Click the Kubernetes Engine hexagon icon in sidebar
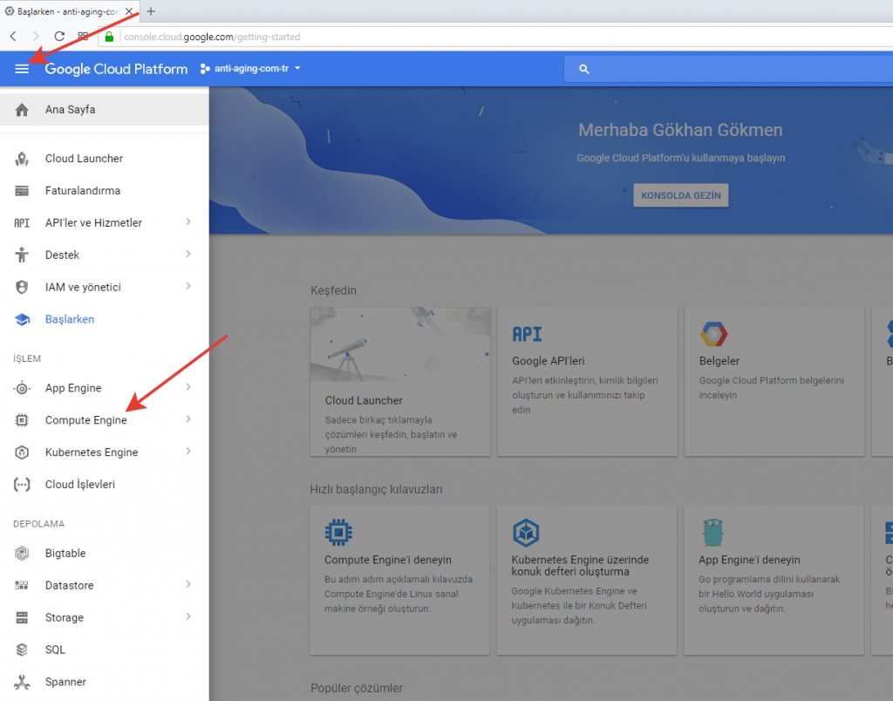893x701 pixels. (22, 453)
